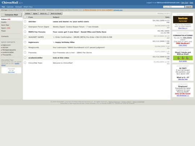195x146 pixels.
Task: Click the Get Ringtones link
Action: coord(183,96)
